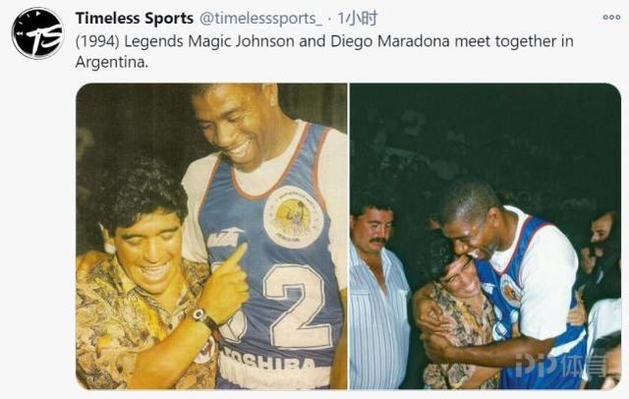The width and height of the screenshot is (629, 399).
Task: Open the Timeless Sports profile avatar
Action: tap(37, 33)
